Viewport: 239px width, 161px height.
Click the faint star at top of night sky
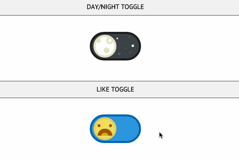130,37
